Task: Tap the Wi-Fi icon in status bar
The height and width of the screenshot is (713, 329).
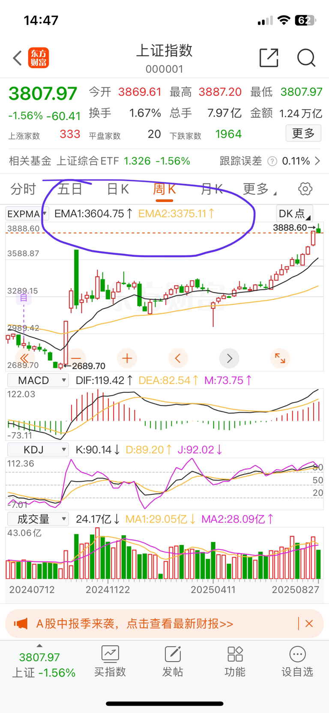Action: (x=284, y=20)
